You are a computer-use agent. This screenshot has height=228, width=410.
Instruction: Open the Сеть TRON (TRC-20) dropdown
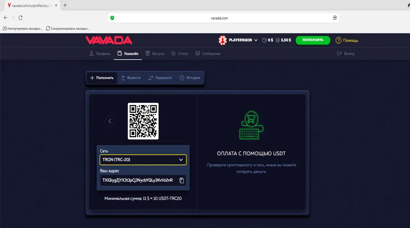[143, 160]
